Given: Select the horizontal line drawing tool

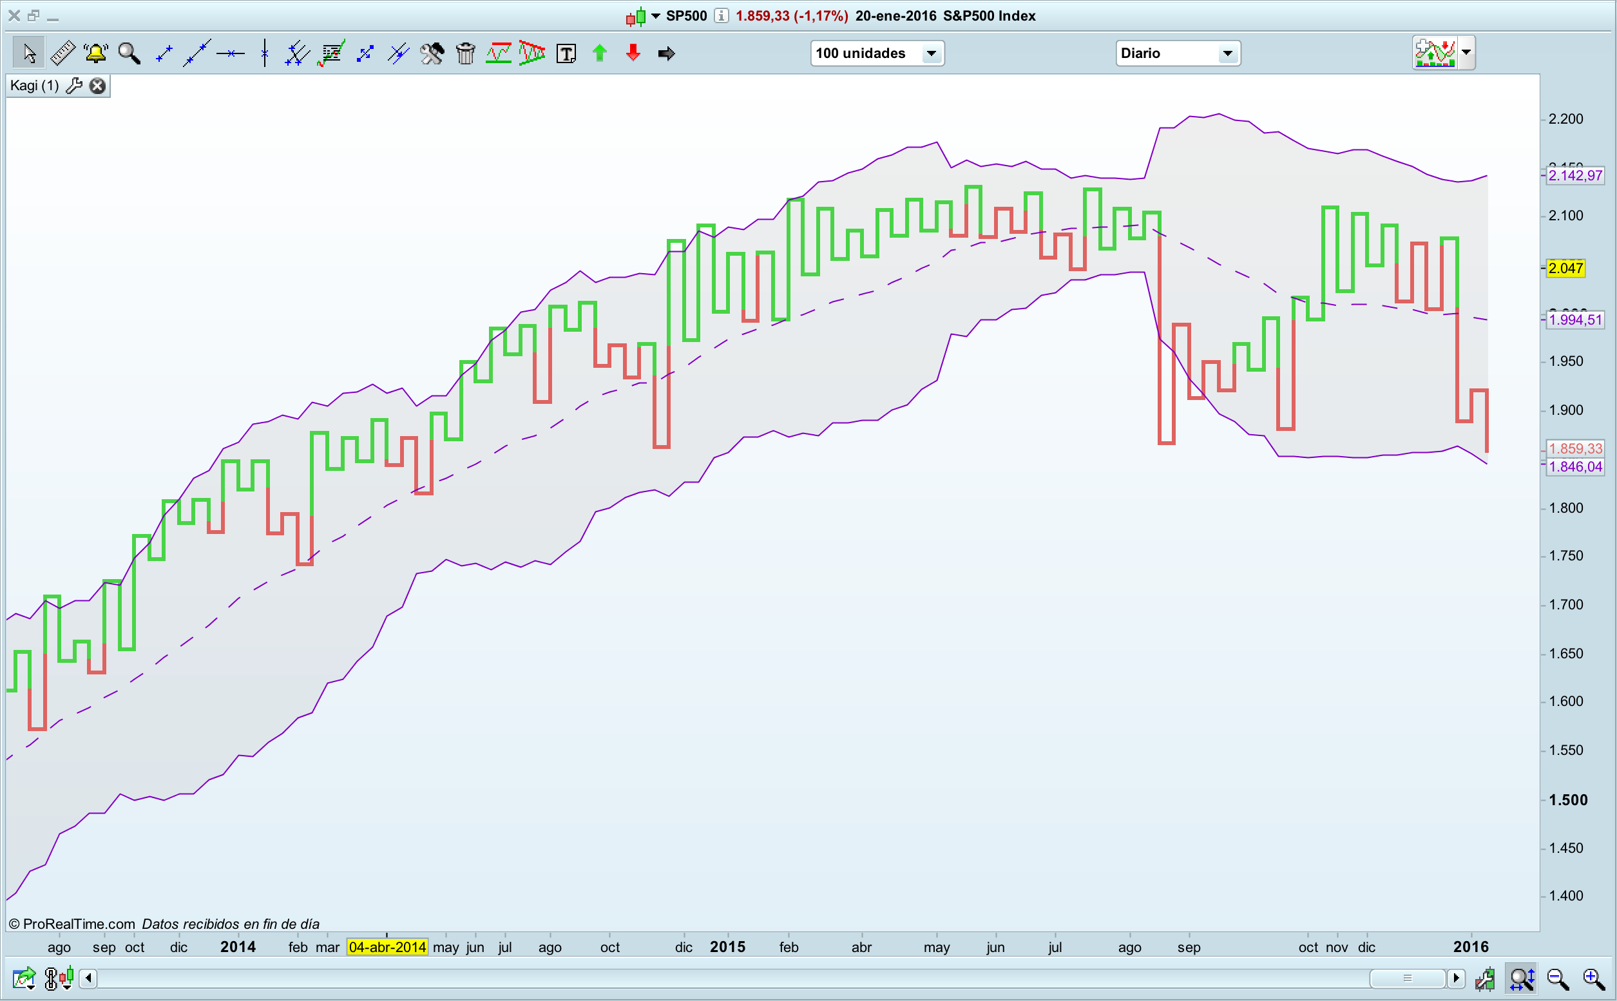Looking at the screenshot, I should tap(231, 53).
